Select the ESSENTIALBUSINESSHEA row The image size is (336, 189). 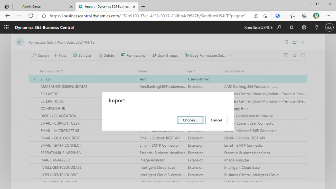[168, 153]
